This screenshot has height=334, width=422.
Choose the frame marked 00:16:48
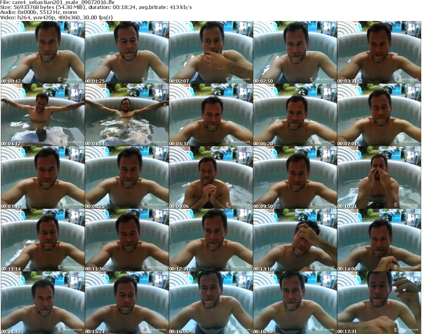(x=295, y=303)
